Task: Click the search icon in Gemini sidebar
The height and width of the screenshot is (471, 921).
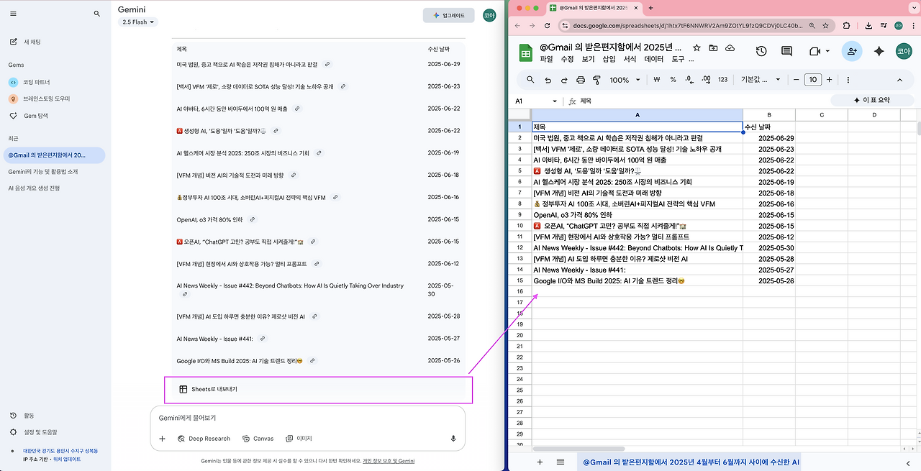Action: 97,14
